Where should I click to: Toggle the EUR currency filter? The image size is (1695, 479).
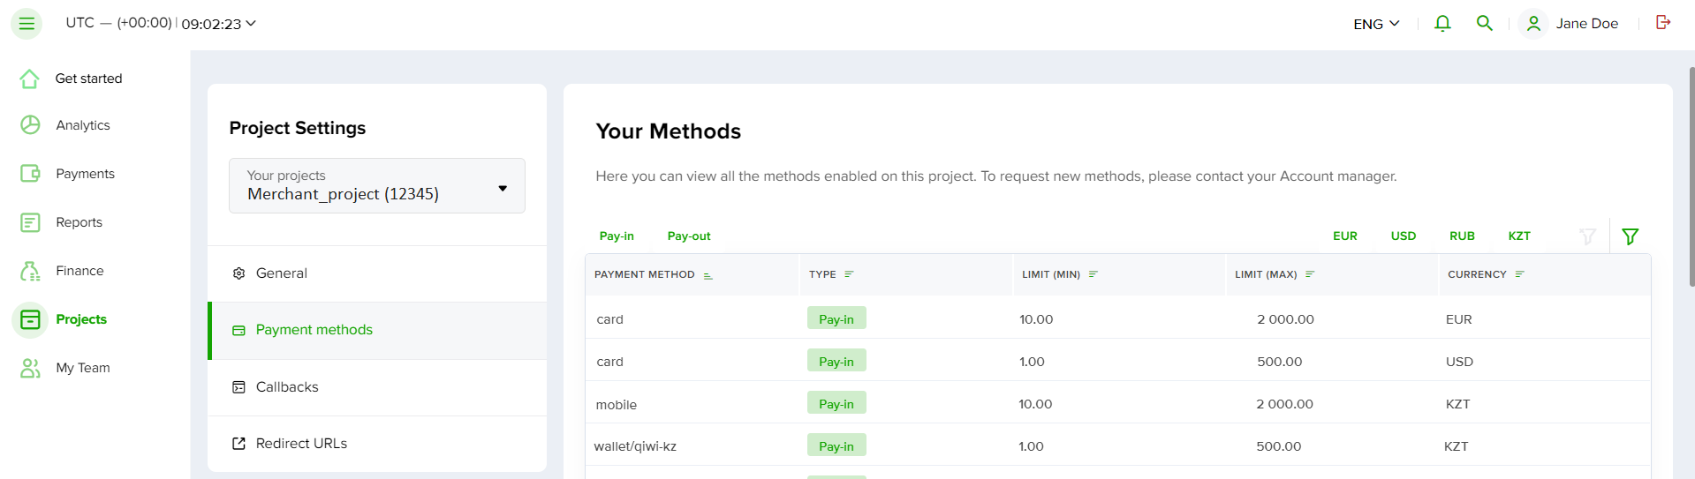coord(1344,236)
